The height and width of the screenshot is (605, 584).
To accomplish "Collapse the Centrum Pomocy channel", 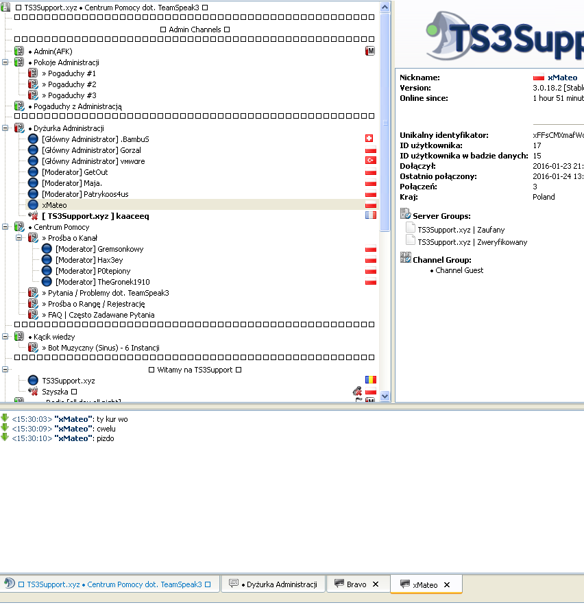I will tap(5, 226).
